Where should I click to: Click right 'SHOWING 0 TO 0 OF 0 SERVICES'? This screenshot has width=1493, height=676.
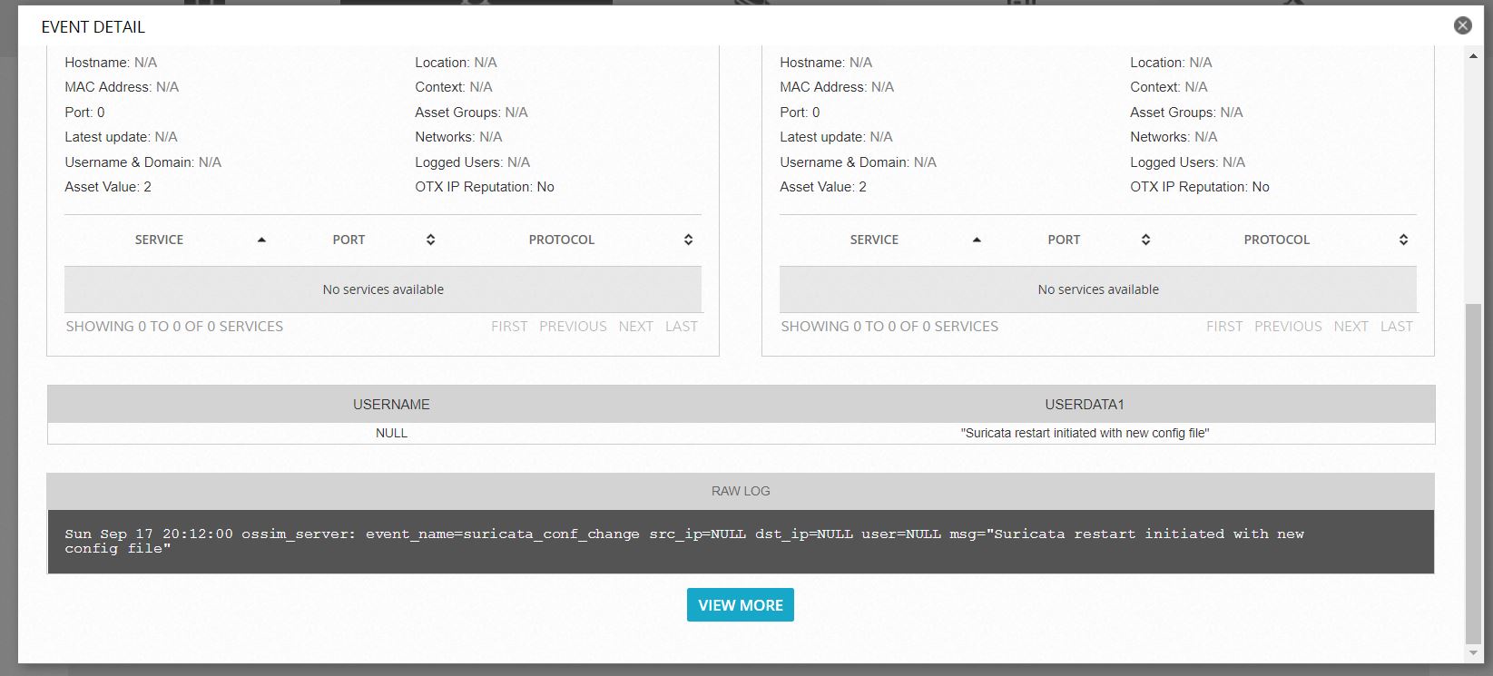(889, 327)
